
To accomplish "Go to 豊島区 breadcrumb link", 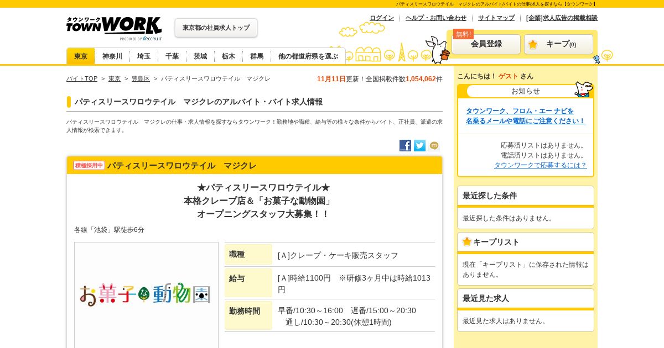I will (x=141, y=79).
